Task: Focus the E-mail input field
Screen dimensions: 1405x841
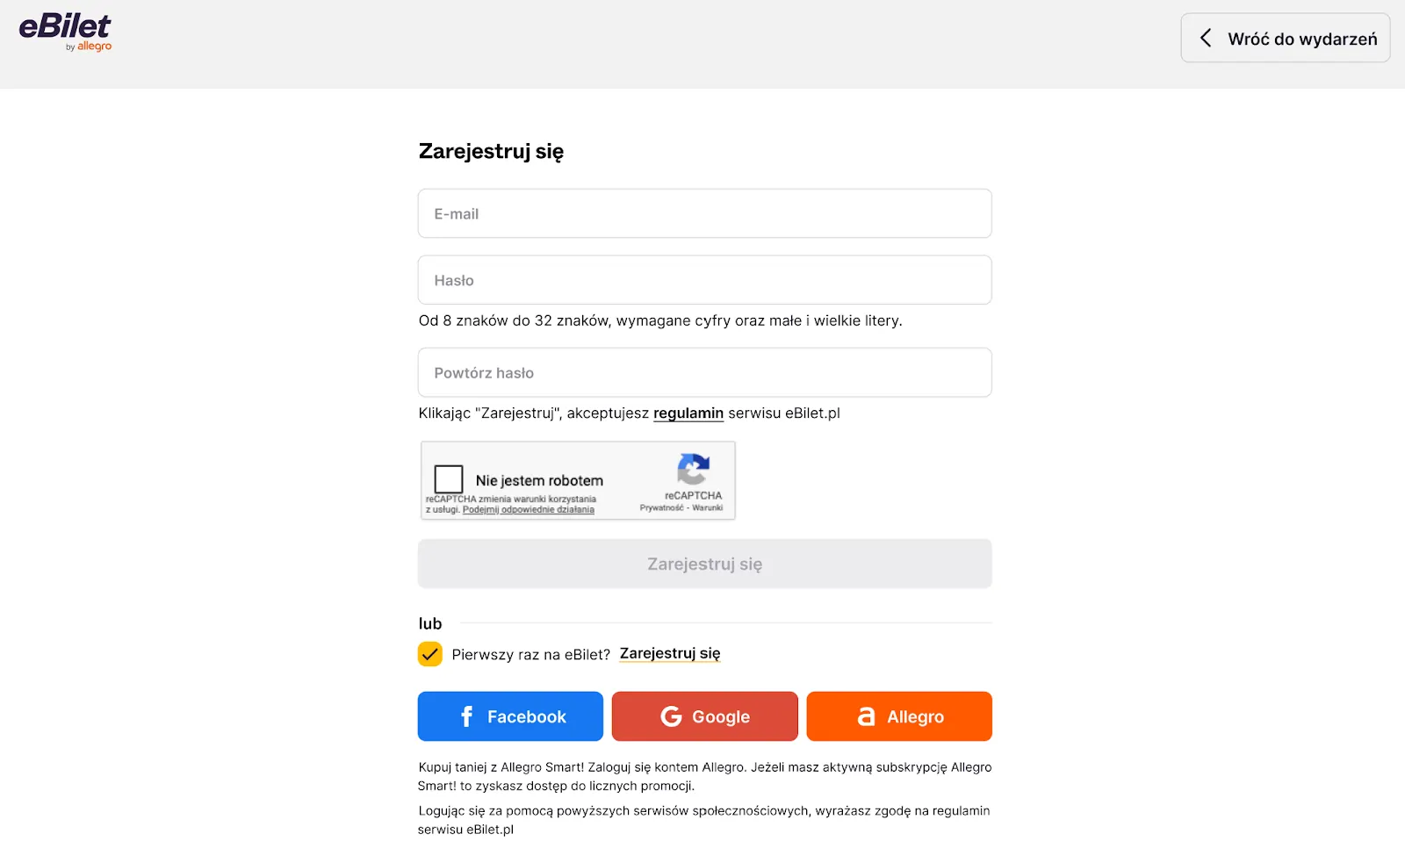Action: 704,213
